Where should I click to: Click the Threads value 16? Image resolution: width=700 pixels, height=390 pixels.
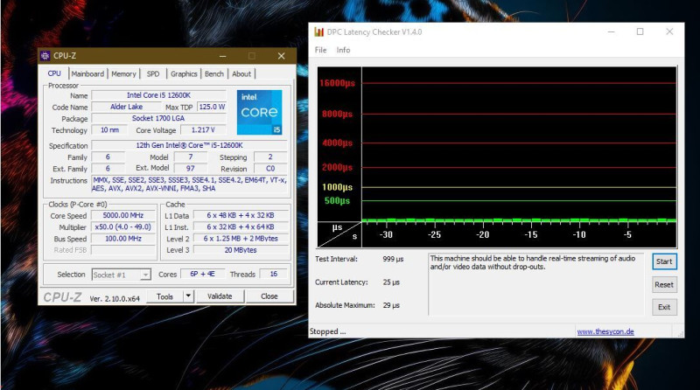[274, 274]
